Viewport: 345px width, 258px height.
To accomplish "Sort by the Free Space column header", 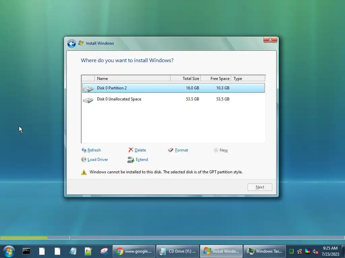I will click(x=216, y=78).
